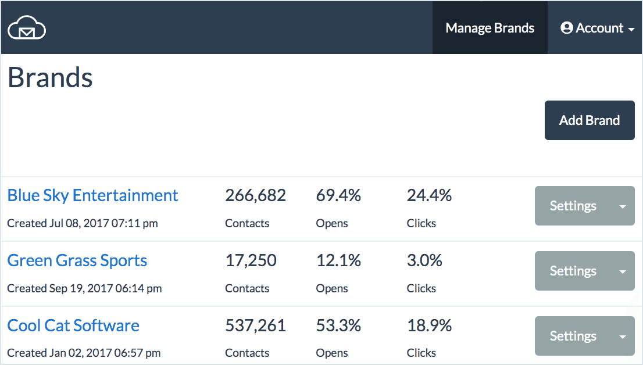The width and height of the screenshot is (643, 365).
Task: Click the Brands page heading
Action: pyautogui.click(x=50, y=77)
